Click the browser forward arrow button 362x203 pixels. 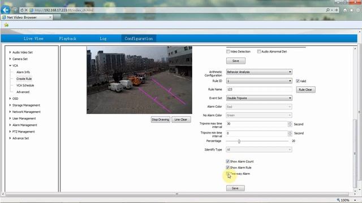[15, 10]
